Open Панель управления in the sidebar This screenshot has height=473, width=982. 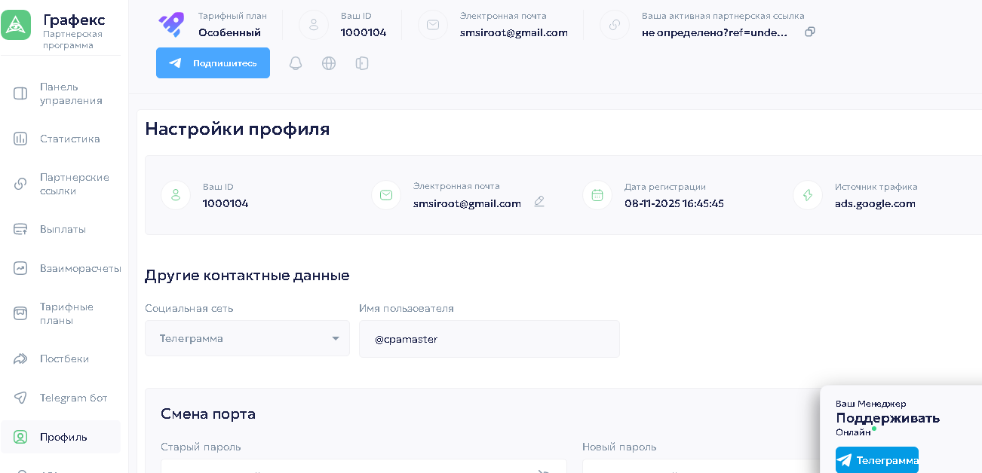pyautogui.click(x=70, y=93)
